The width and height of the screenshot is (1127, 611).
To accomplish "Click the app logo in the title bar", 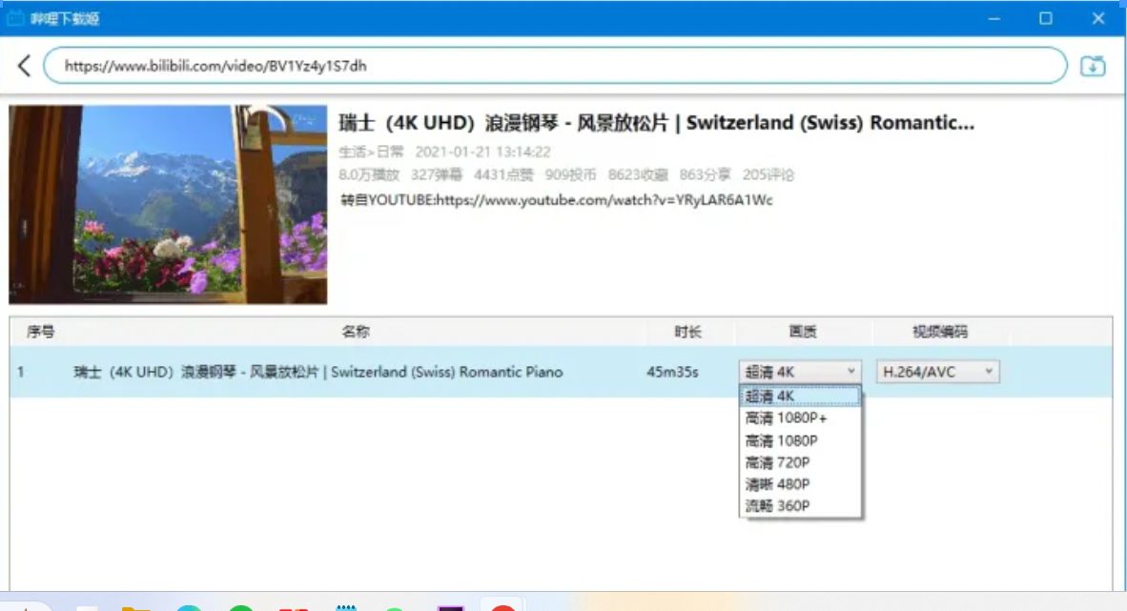I will pos(15,18).
